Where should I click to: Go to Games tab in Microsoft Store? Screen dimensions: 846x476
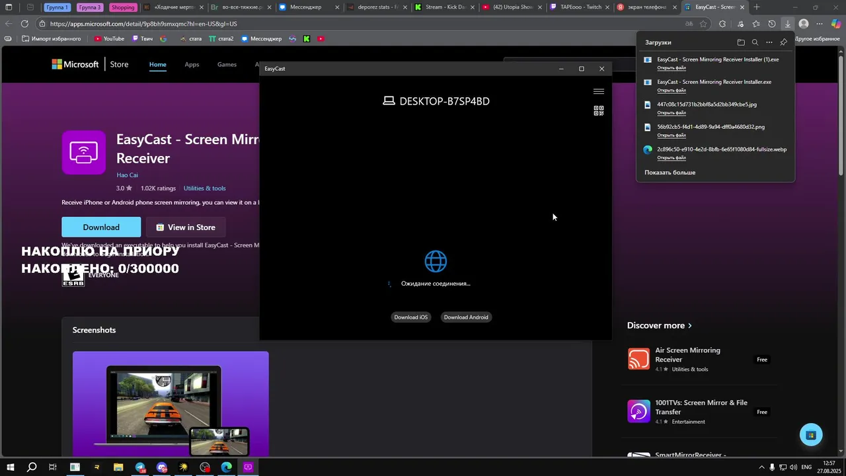click(x=227, y=64)
